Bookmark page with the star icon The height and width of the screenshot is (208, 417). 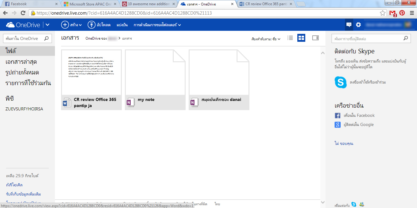pos(383,13)
